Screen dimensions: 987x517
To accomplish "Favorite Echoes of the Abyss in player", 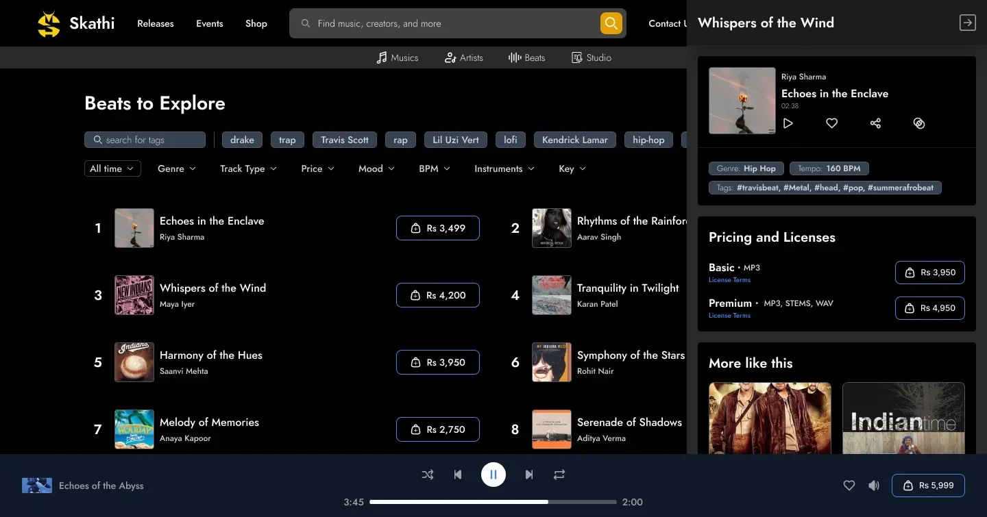I will point(849,486).
